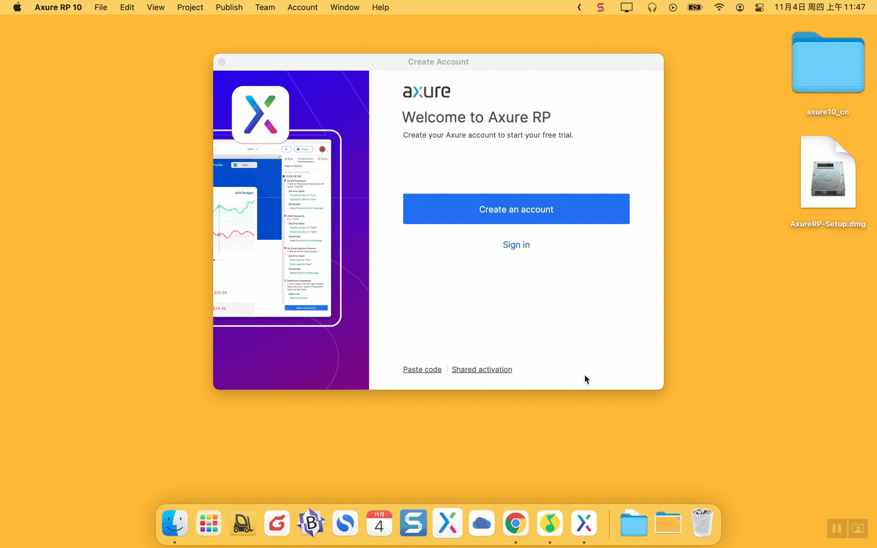Open Google Chrome from the Dock
Screen dimensions: 877x548
[516, 523]
